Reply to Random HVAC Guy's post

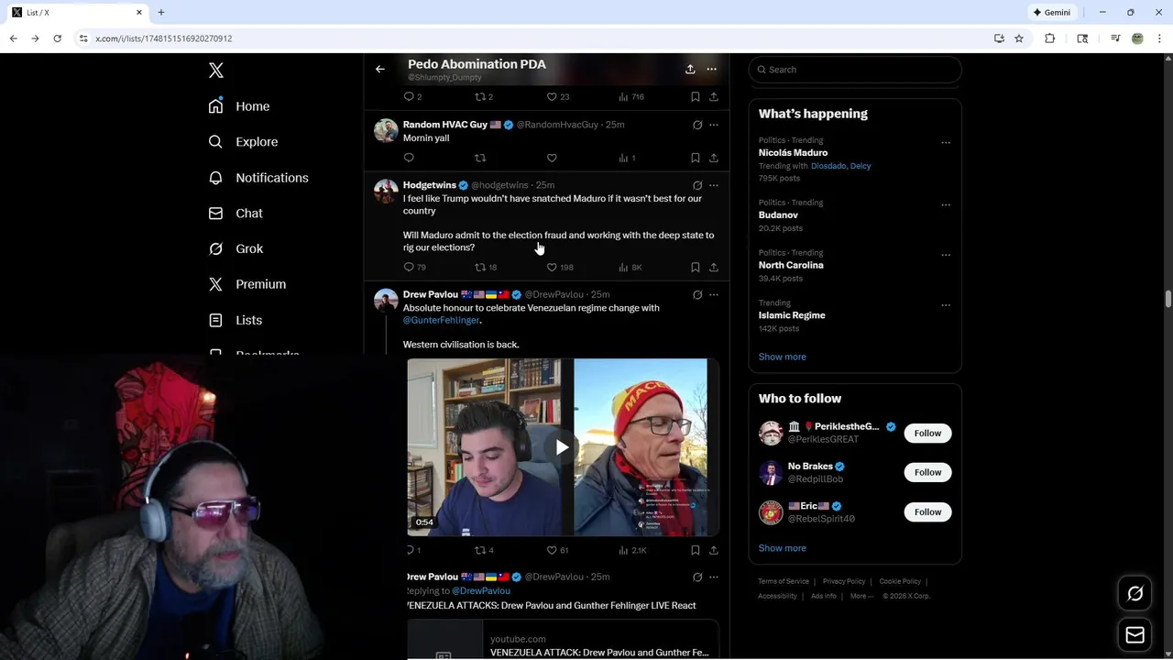coord(409,158)
